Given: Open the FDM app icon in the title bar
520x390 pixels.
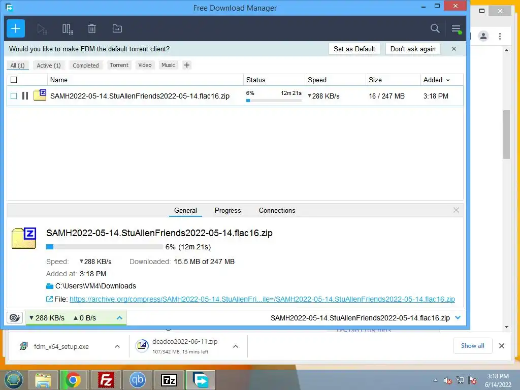Looking at the screenshot, I should tap(9, 7).
